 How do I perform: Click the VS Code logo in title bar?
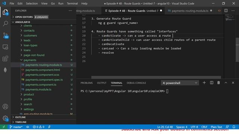4,3
